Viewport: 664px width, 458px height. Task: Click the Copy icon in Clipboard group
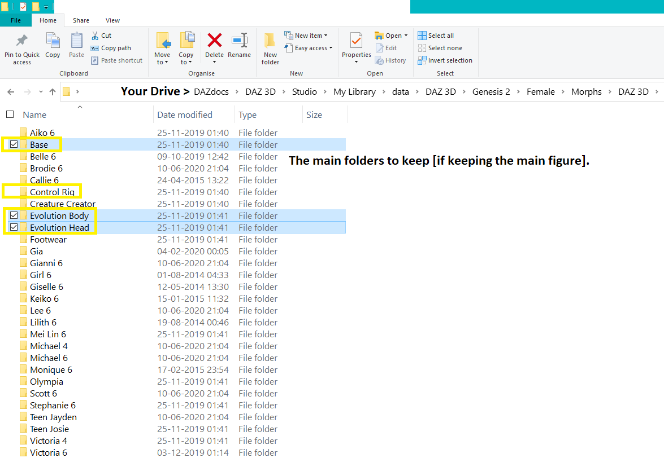(53, 41)
